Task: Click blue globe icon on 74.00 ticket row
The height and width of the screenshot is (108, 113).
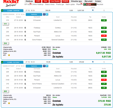Action: [x=93, y=62]
